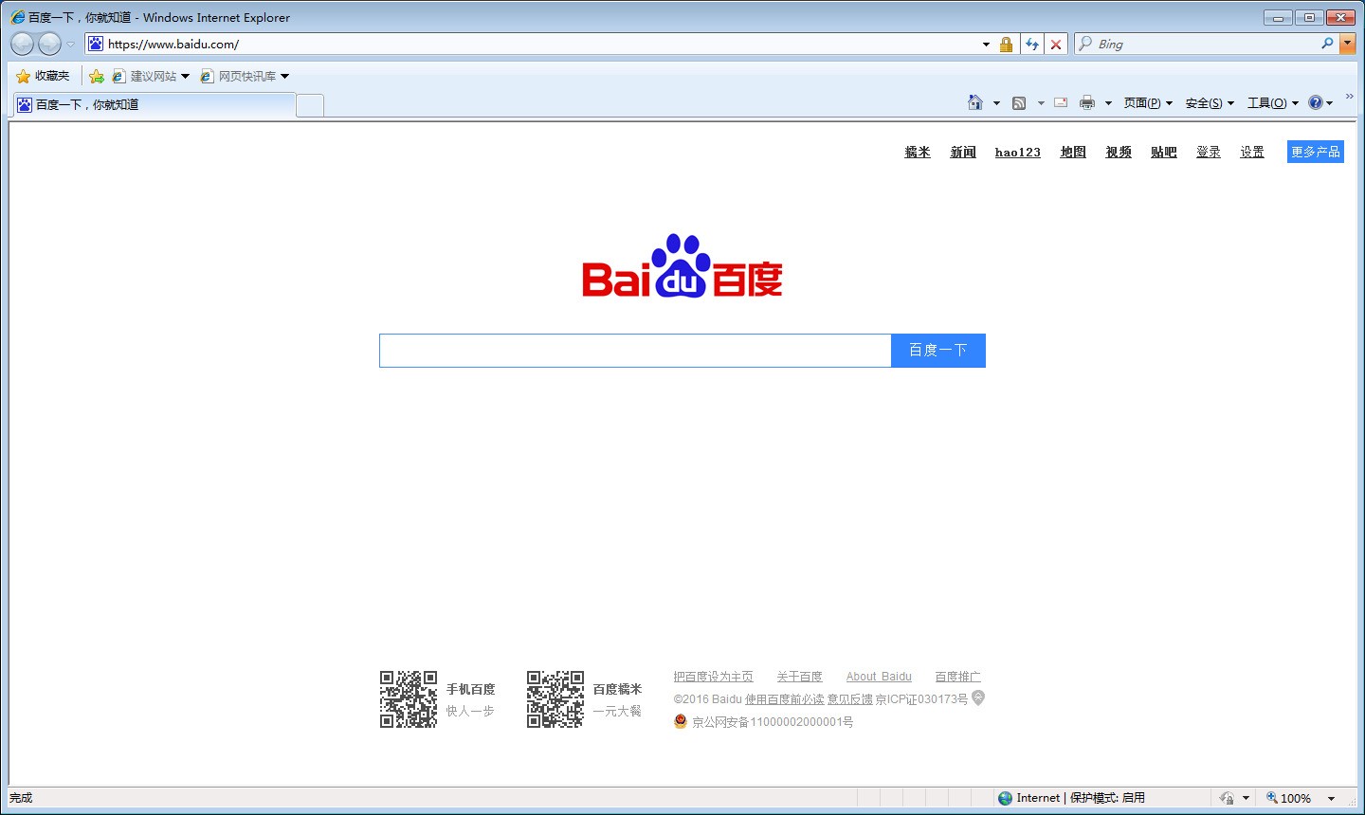Click the status bar privacy/blocker icon
The width and height of the screenshot is (1365, 815).
1227,798
